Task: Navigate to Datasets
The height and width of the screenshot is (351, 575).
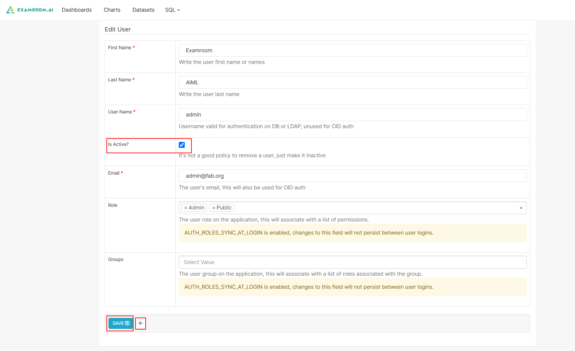Action: pos(143,10)
